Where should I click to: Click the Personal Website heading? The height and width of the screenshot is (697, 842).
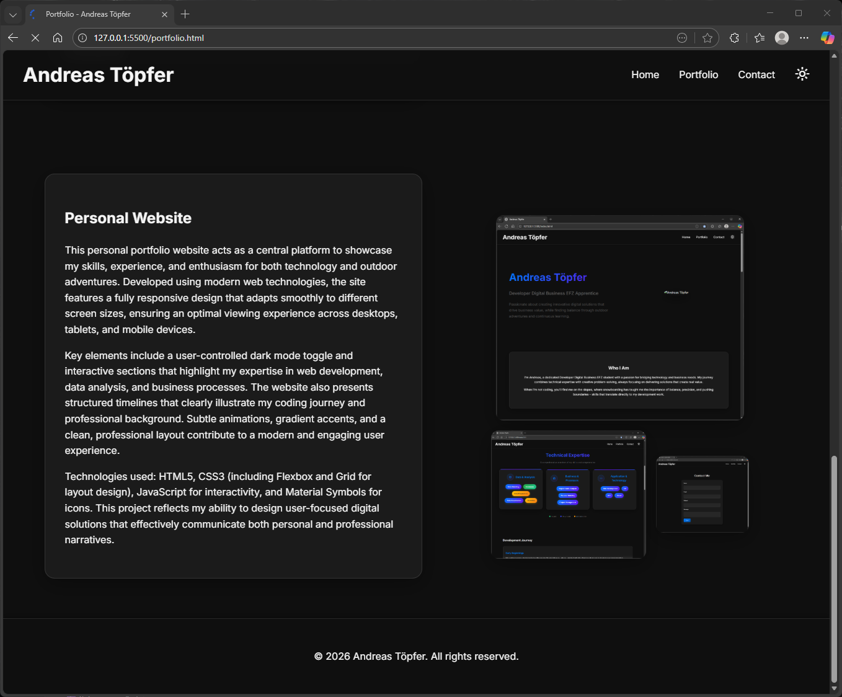[x=128, y=218]
